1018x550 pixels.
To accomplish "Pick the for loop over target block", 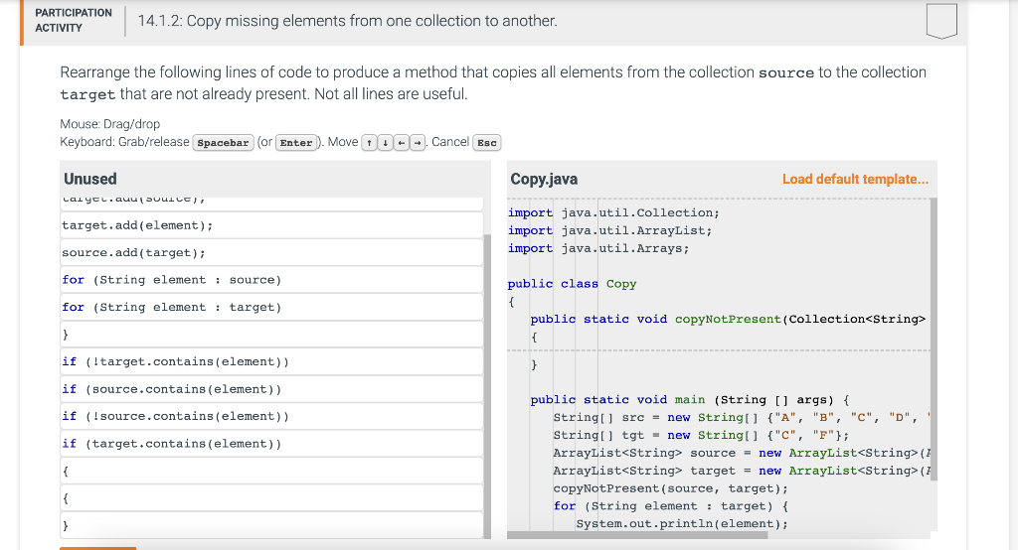I will 171,308.
